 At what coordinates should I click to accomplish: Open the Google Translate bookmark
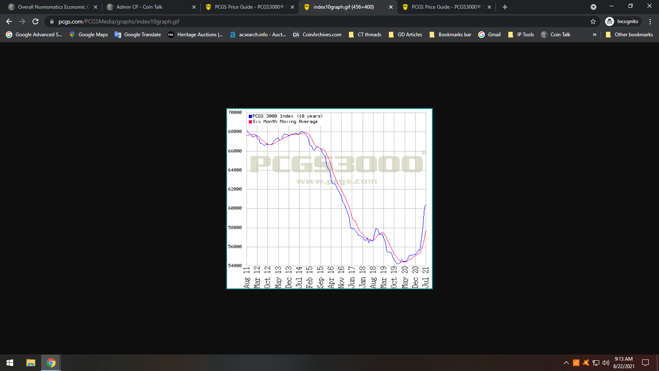138,35
